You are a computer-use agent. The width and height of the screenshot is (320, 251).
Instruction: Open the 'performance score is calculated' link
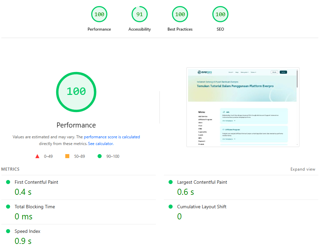(x=112, y=137)
